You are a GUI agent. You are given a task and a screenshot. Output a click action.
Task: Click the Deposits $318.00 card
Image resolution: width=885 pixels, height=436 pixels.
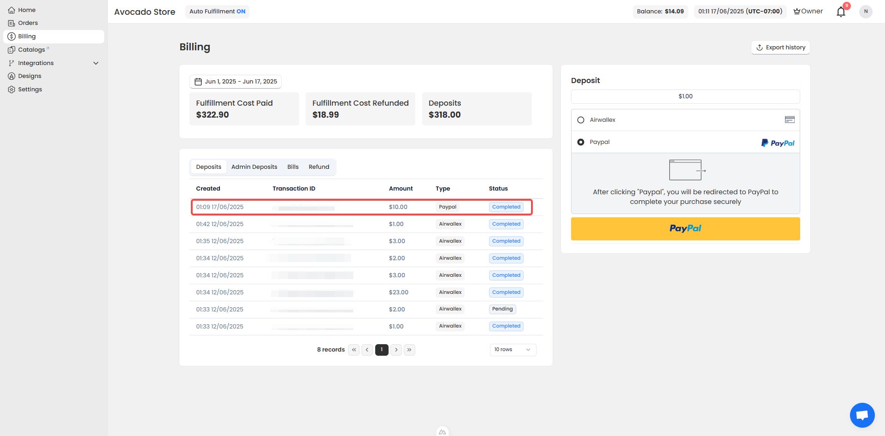pos(477,109)
